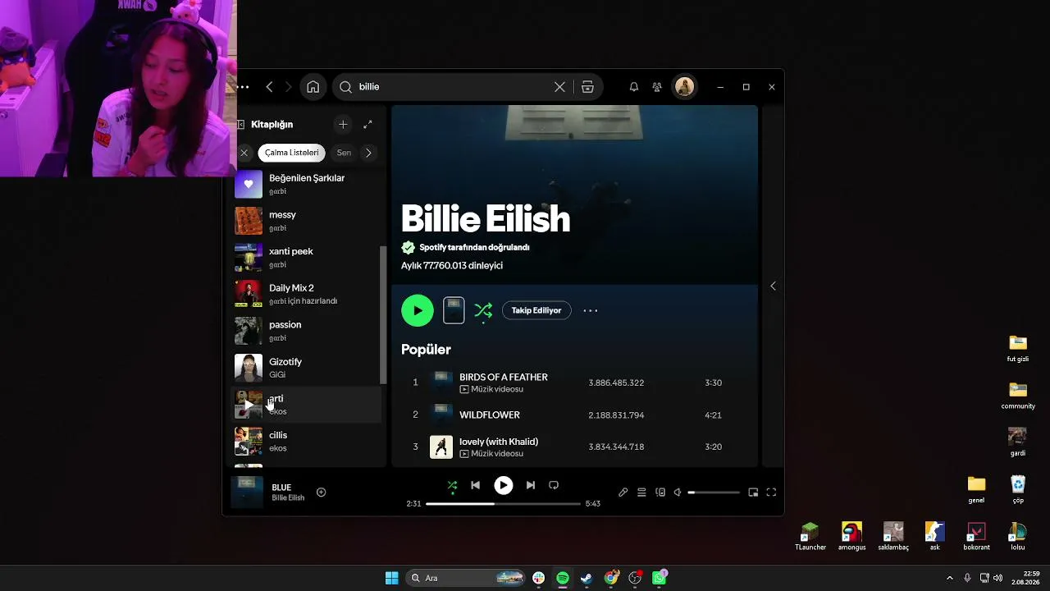This screenshot has height=591, width=1050.
Task: Toggle the Çalma Listeleri filter chip
Action: 291,153
